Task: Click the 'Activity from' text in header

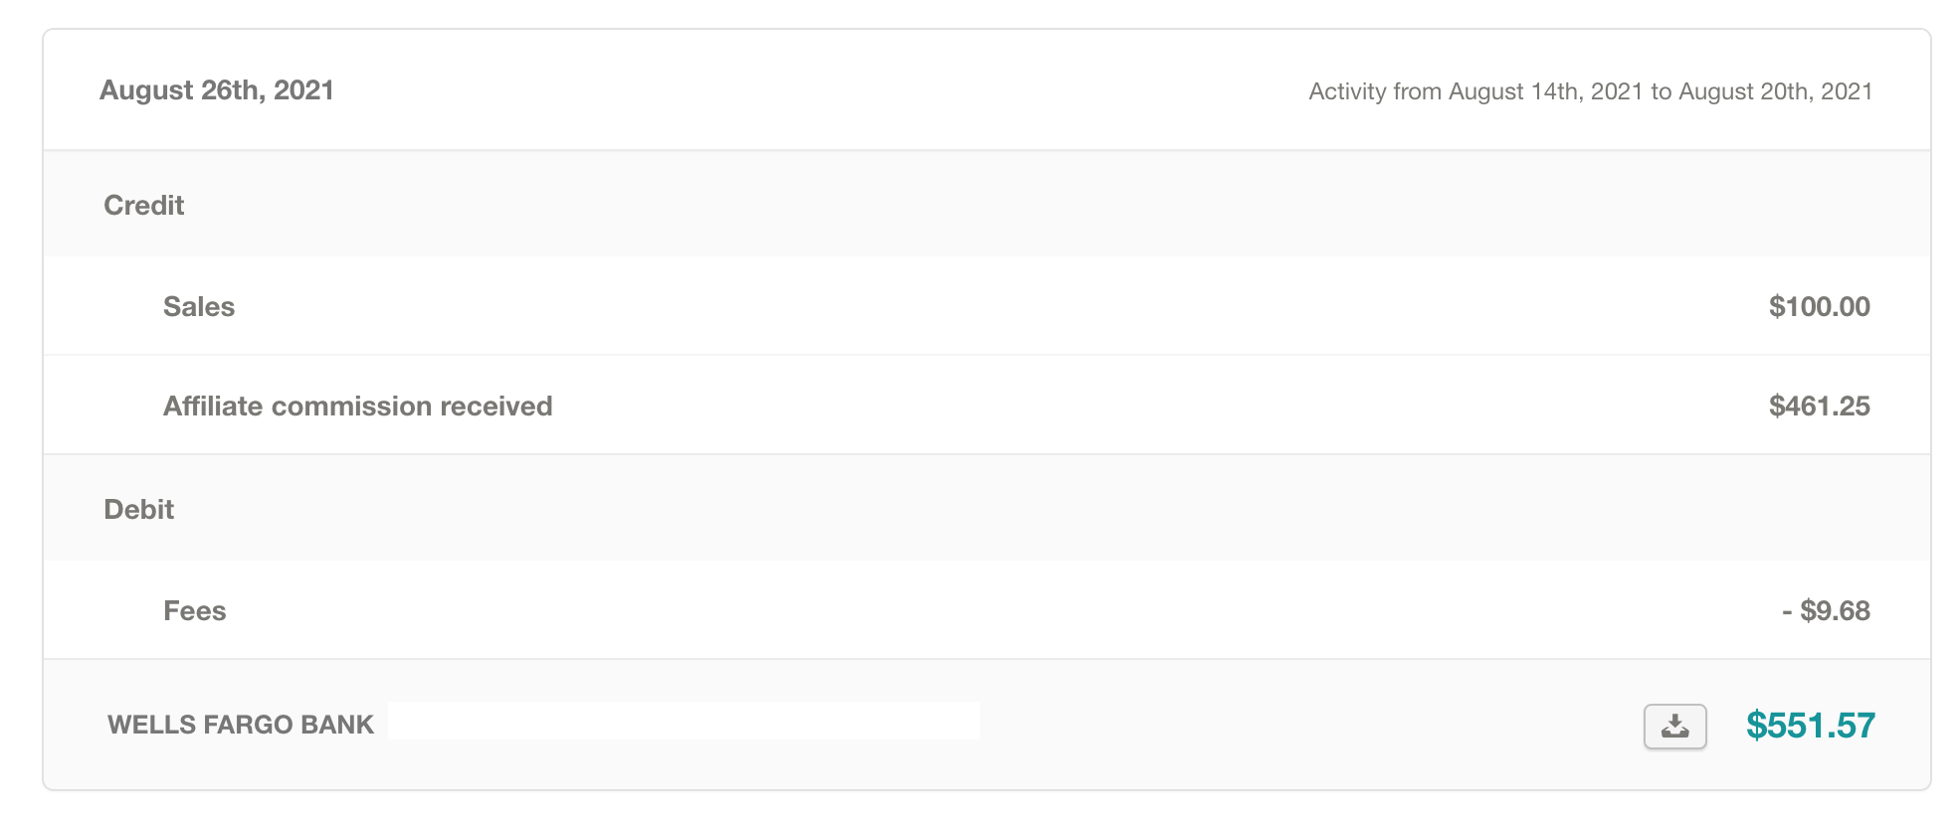Action: 1376,91
